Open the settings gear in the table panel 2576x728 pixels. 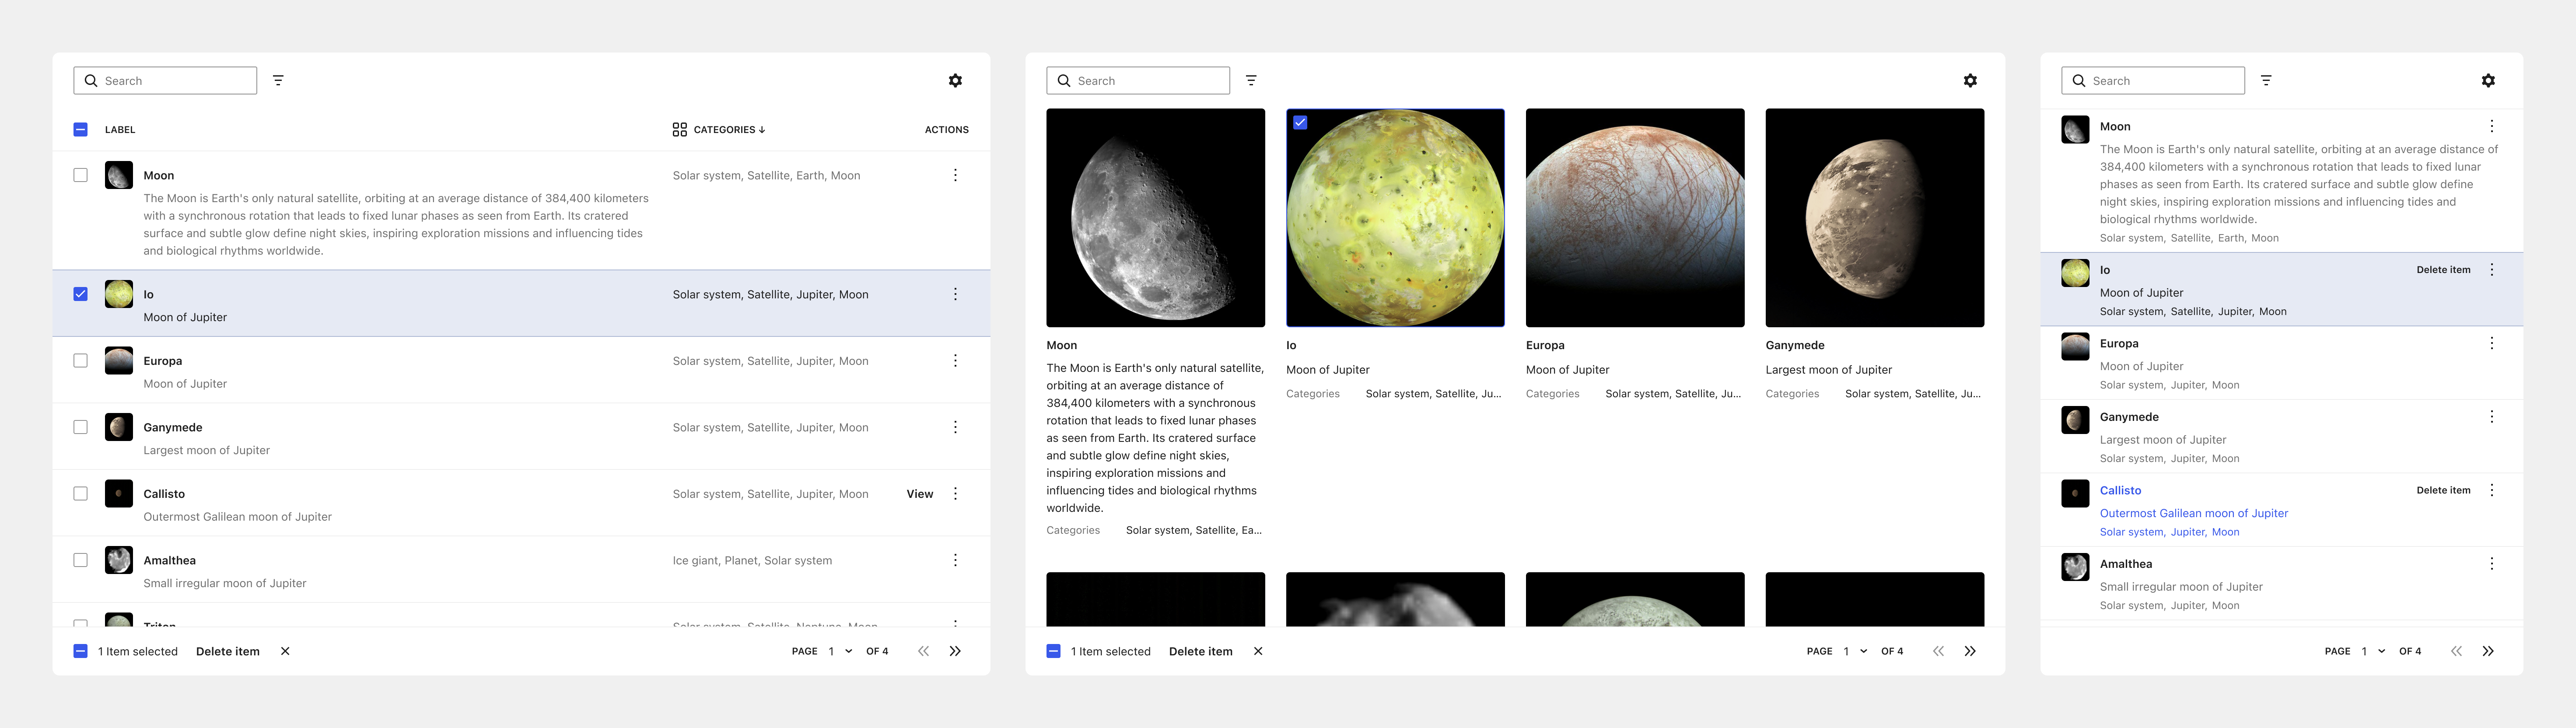(955, 80)
